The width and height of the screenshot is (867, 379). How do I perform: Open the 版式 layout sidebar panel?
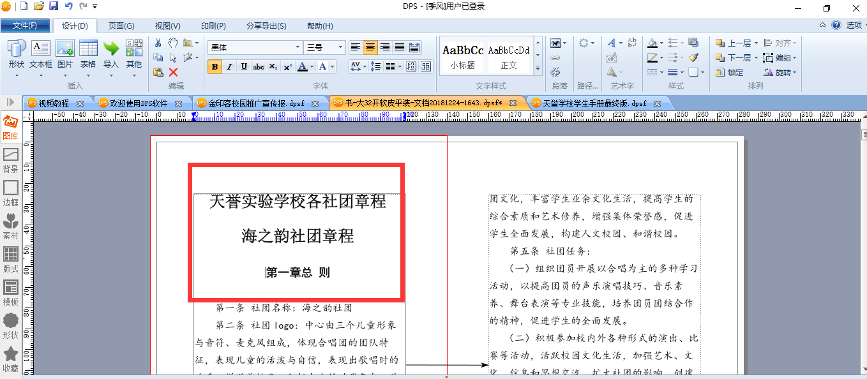11,260
